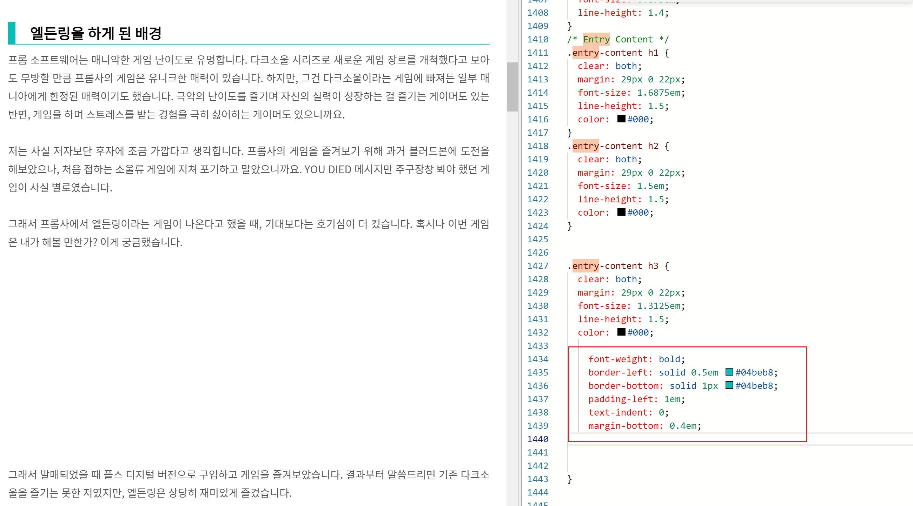Click line number 1440 in the gutter
913x506 pixels.
click(537, 439)
